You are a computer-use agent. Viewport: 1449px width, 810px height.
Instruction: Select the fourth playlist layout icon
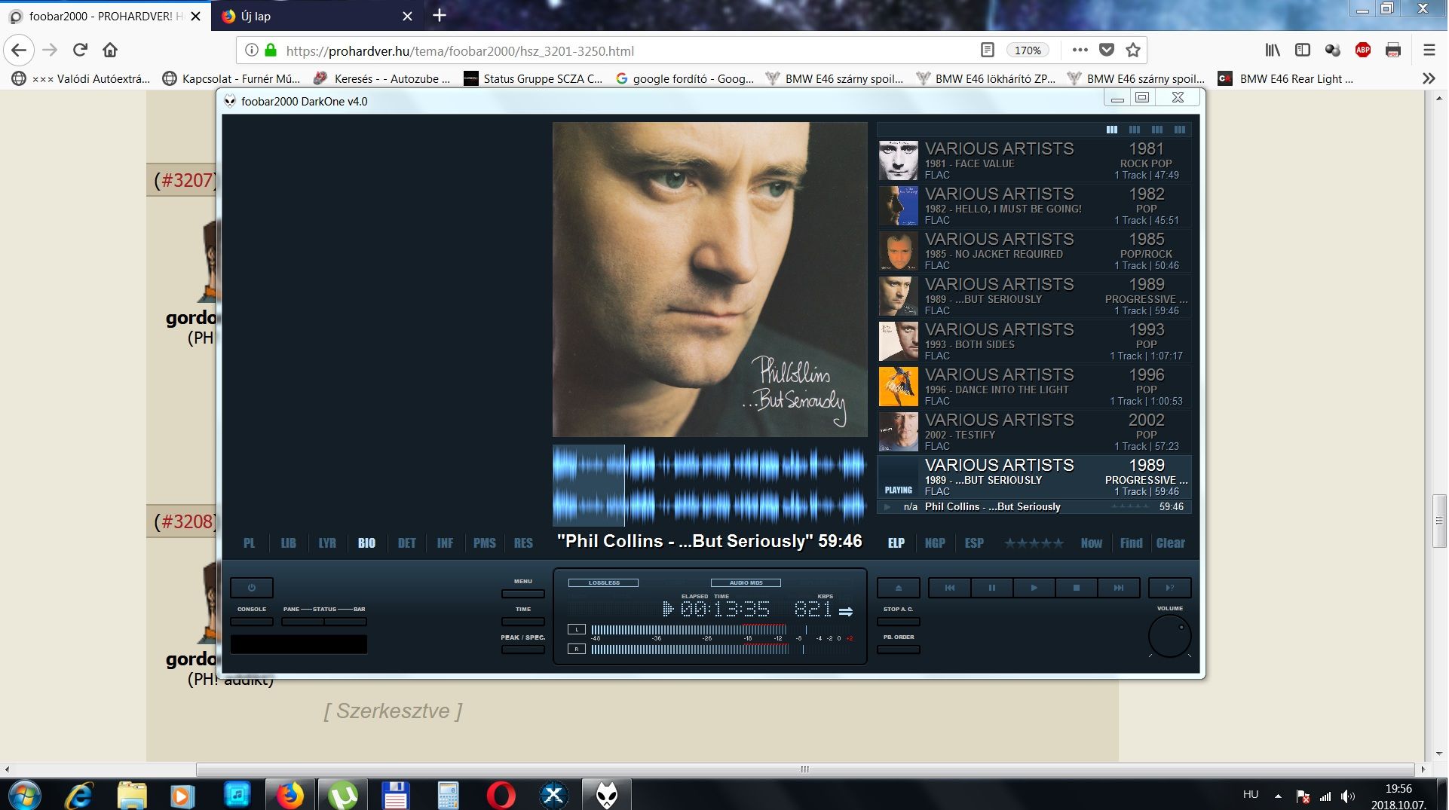point(1180,130)
